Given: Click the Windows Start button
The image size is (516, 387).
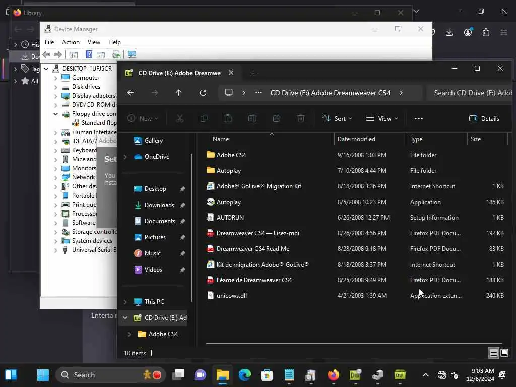Looking at the screenshot, I should click(43, 375).
